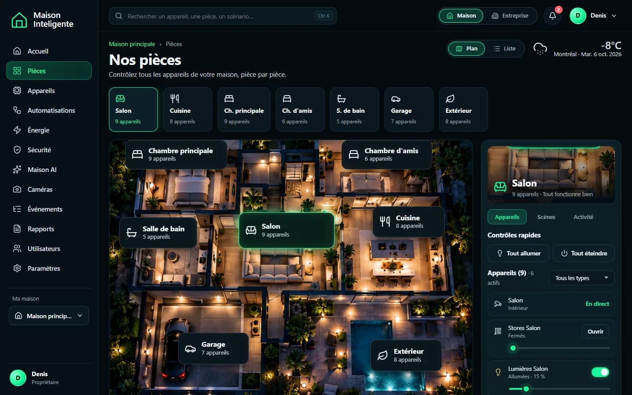Open the Scènes tab
The width and height of the screenshot is (632, 395).
tap(546, 217)
